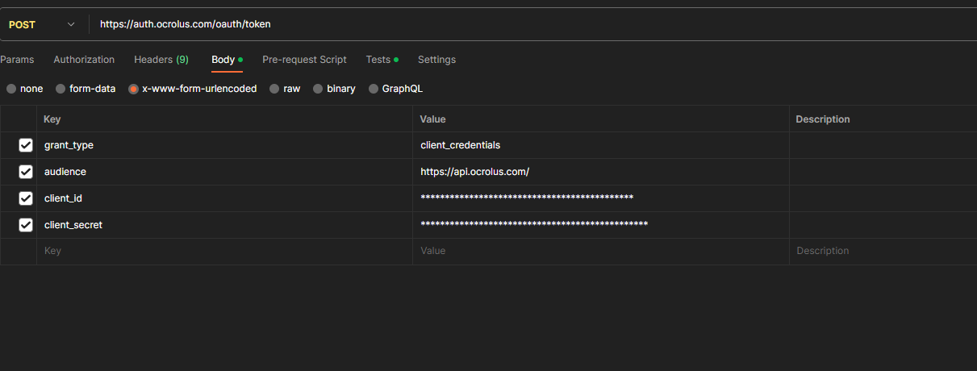Screen dimensions: 977x371
Task: Click the empty Description placeholder field
Action: click(883, 251)
